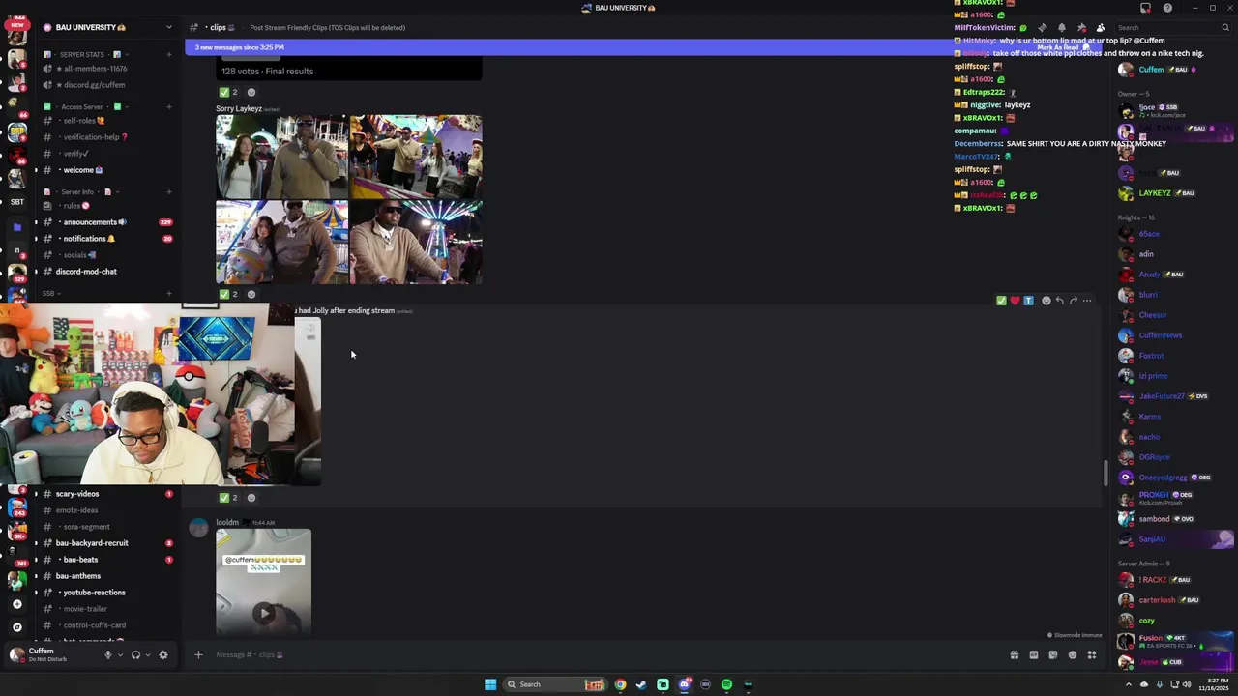The height and width of the screenshot is (696, 1238).
Task: Open notification settings bell icon
Action: pos(1062,28)
